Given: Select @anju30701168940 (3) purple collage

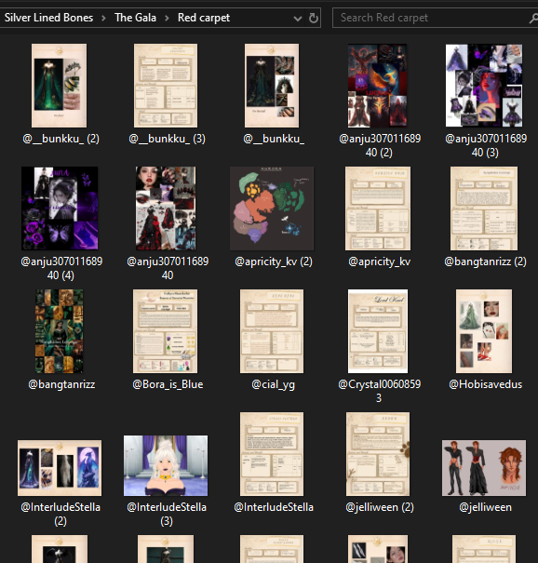Looking at the screenshot, I should pyautogui.click(x=484, y=86).
